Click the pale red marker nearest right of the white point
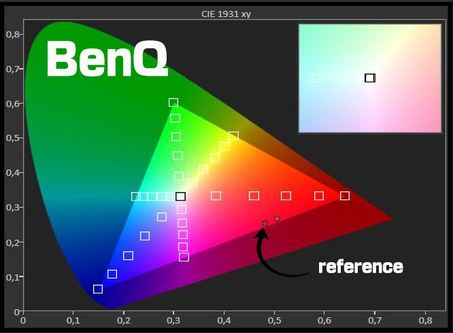The image size is (453, 333). (x=216, y=196)
